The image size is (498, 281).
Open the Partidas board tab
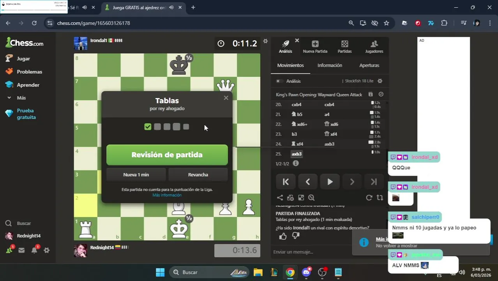344,46
